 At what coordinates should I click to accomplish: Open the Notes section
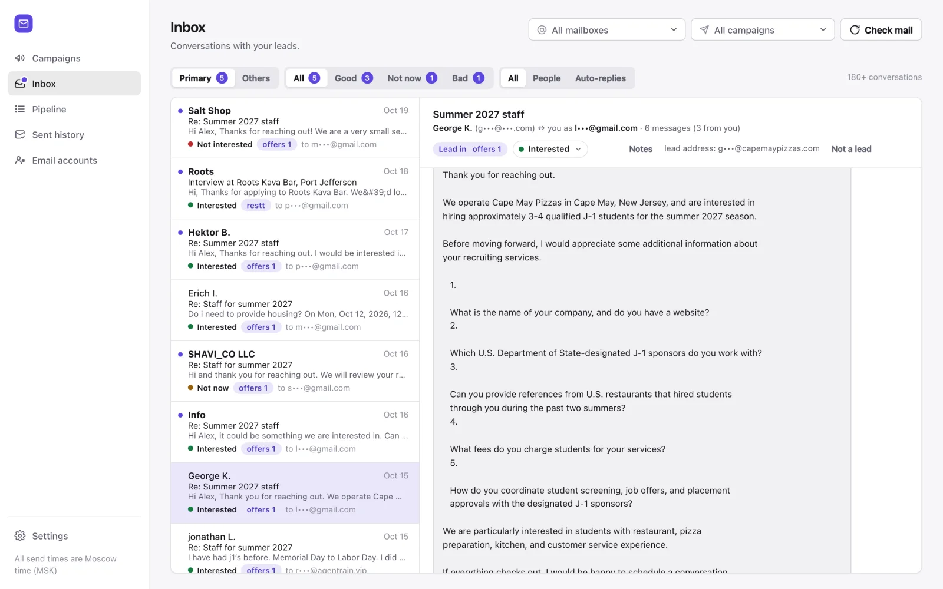(641, 149)
